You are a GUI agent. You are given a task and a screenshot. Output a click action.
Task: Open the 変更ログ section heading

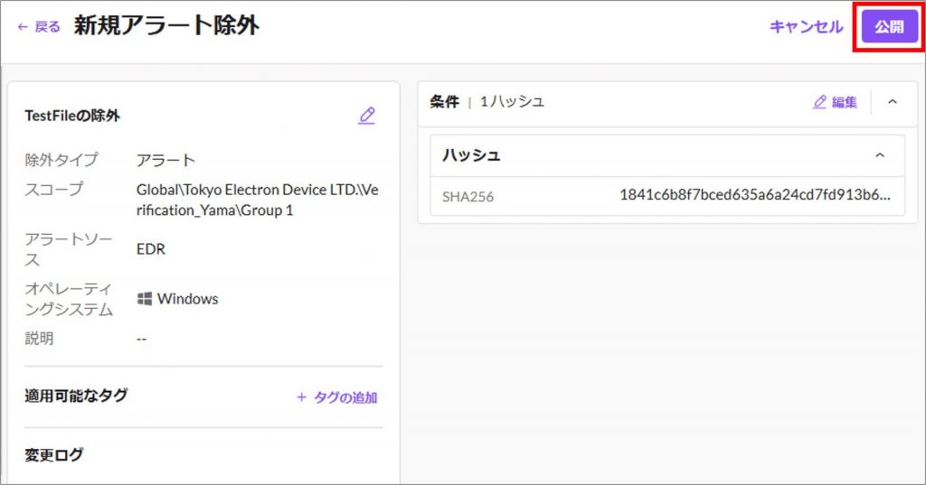pos(53,454)
